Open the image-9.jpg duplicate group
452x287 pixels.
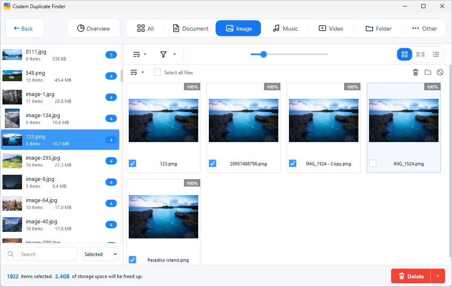60,182
